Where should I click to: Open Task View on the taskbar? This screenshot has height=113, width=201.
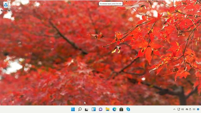pyautogui.click(x=87, y=110)
